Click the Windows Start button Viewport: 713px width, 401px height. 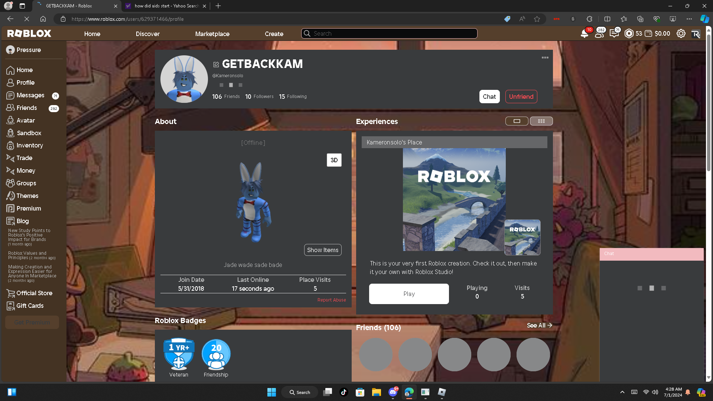(272, 392)
